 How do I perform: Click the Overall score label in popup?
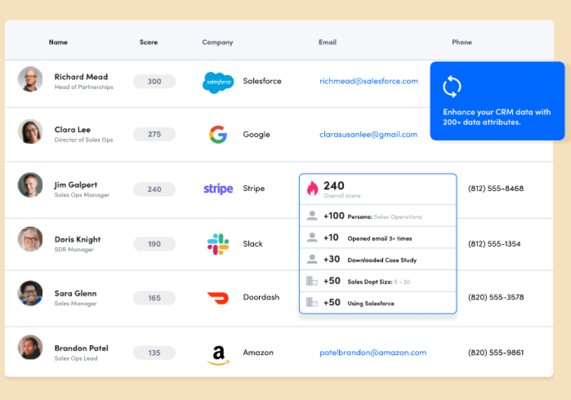(342, 196)
